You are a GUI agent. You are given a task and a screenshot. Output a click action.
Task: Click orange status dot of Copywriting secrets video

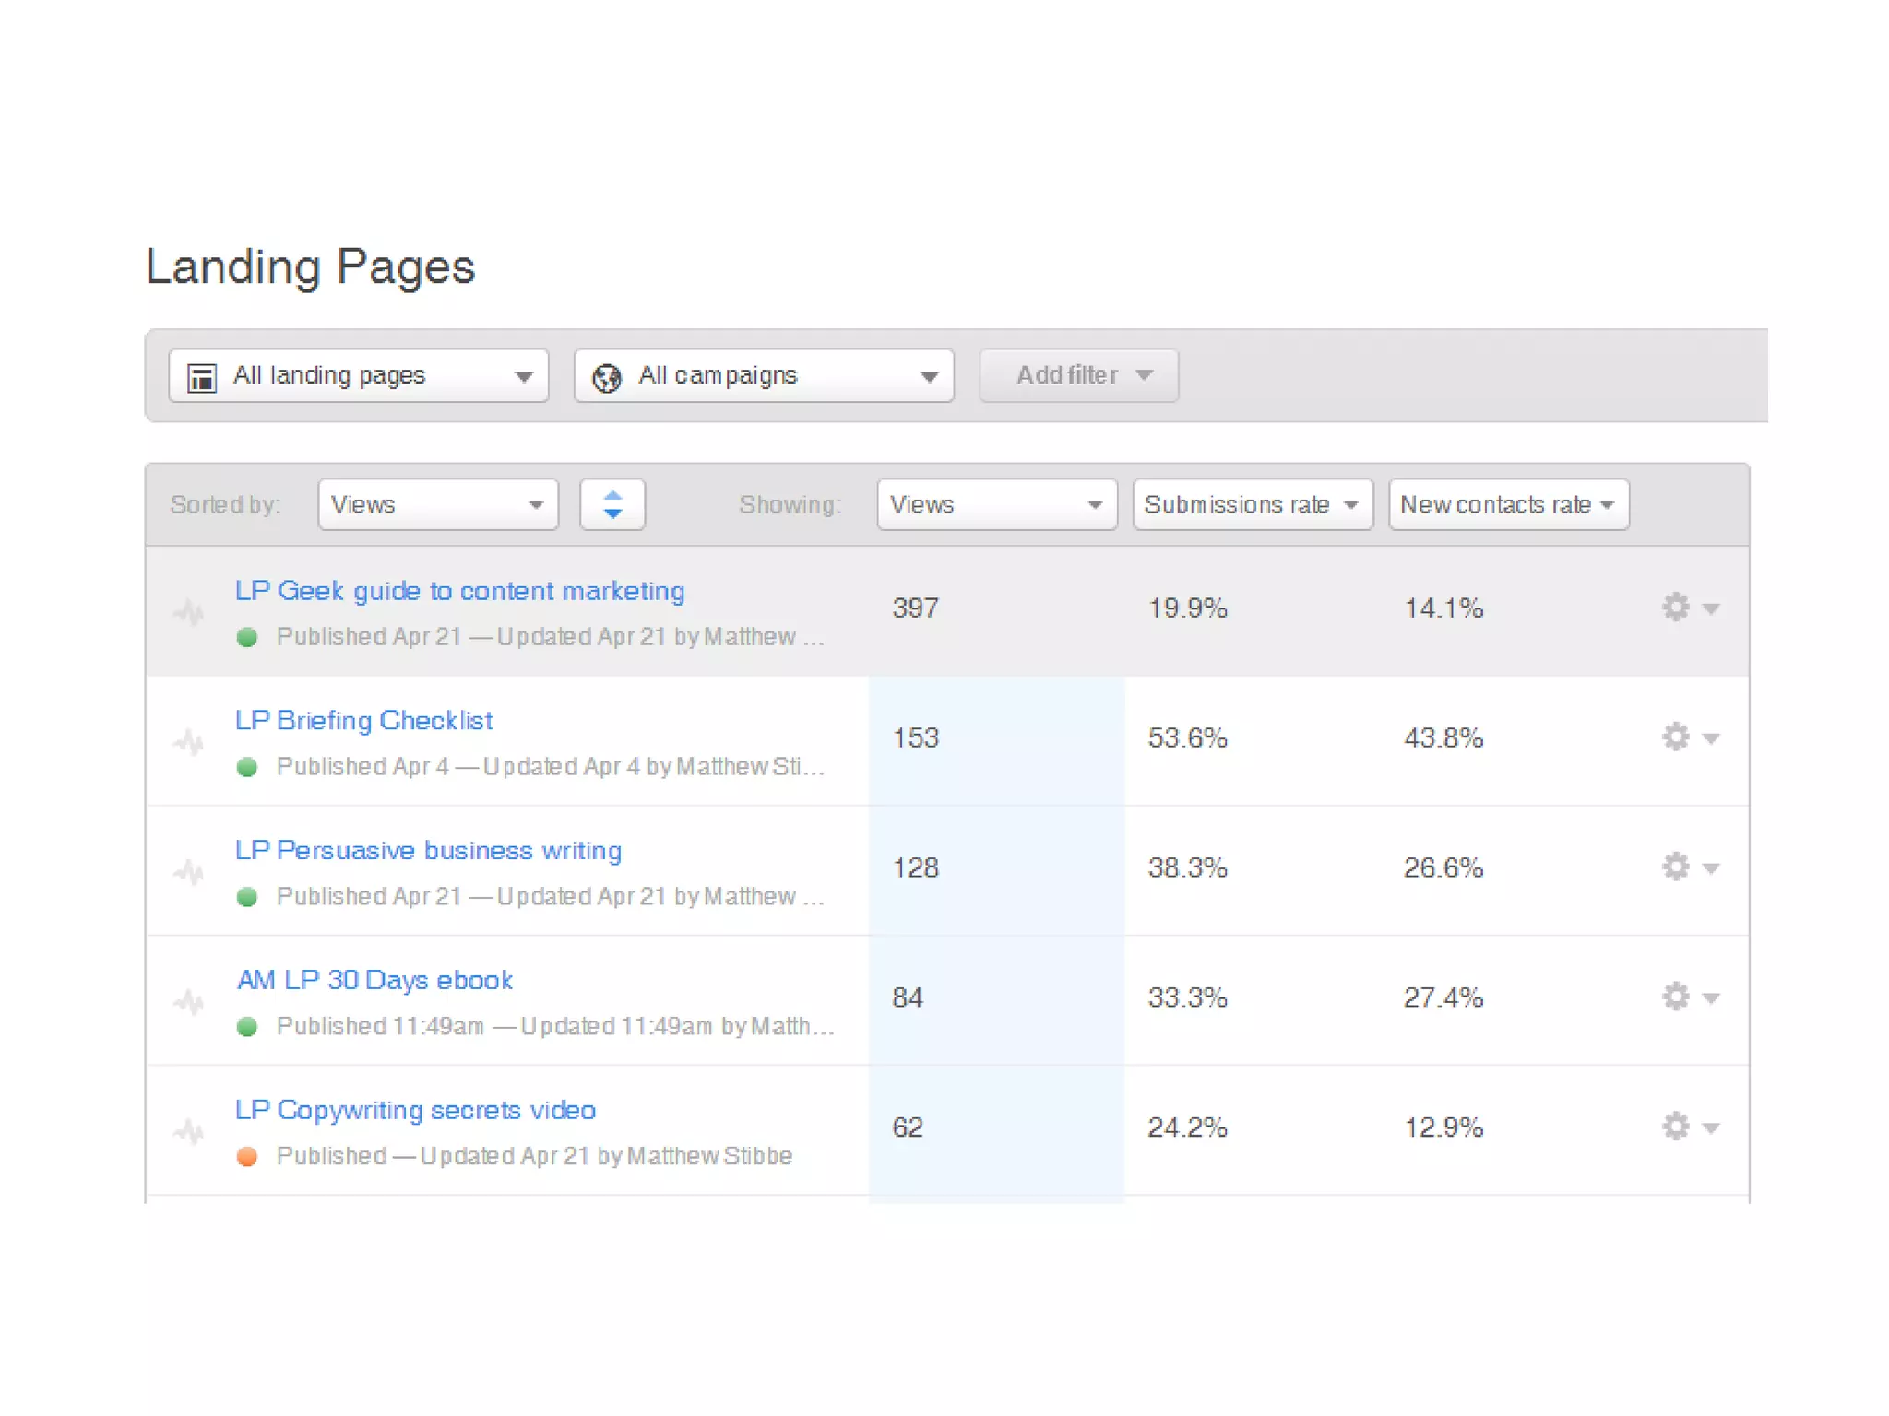click(x=246, y=1156)
